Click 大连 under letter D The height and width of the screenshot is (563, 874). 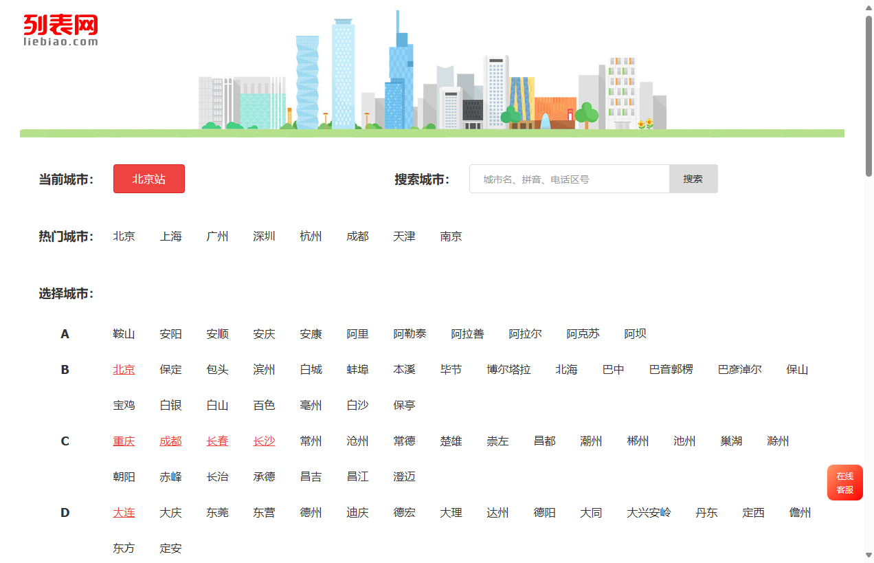[124, 512]
